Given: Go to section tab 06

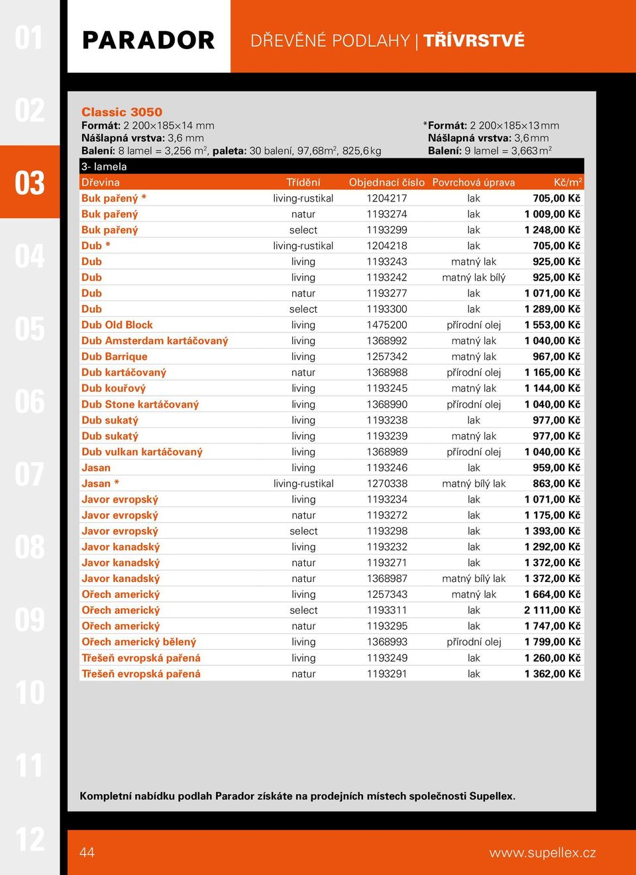Looking at the screenshot, I should tap(29, 402).
